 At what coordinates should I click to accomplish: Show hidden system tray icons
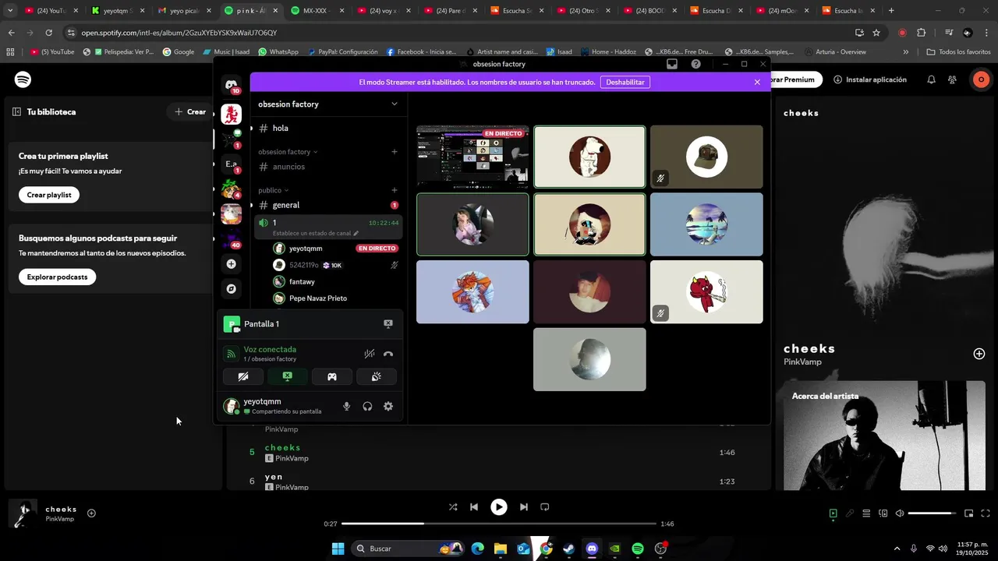coord(897,549)
